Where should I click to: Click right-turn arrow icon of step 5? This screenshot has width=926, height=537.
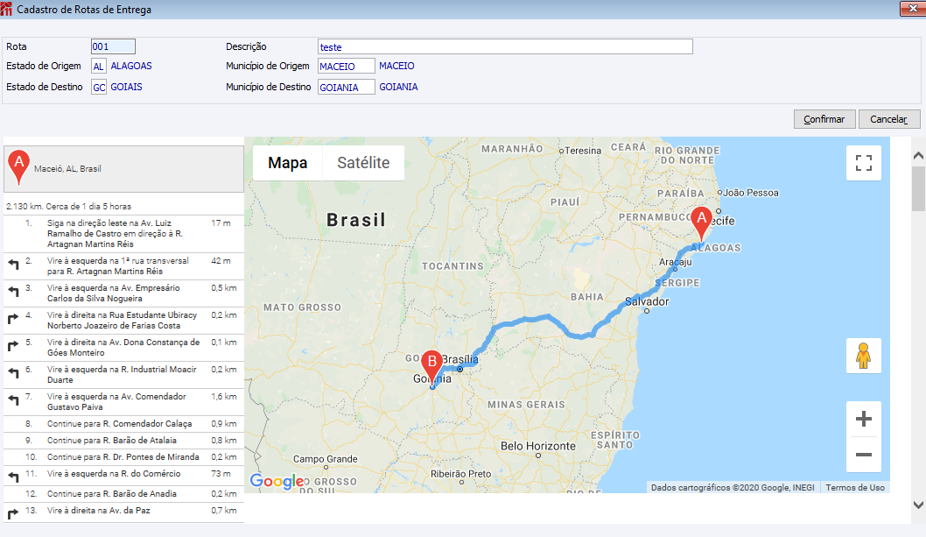(13, 346)
